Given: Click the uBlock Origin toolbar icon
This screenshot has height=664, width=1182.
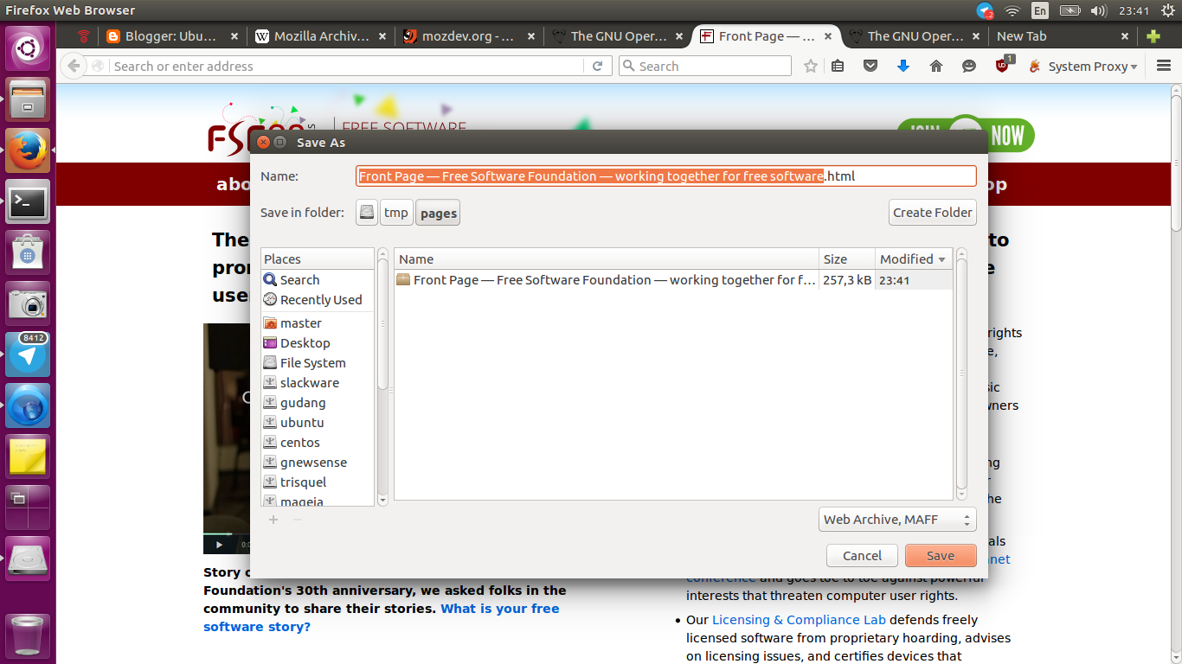Looking at the screenshot, I should coord(1002,66).
